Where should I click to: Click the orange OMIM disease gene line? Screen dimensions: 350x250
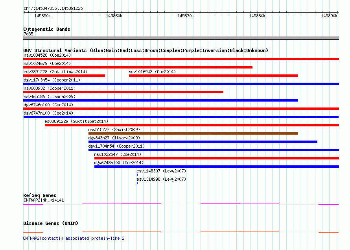tap(181, 231)
